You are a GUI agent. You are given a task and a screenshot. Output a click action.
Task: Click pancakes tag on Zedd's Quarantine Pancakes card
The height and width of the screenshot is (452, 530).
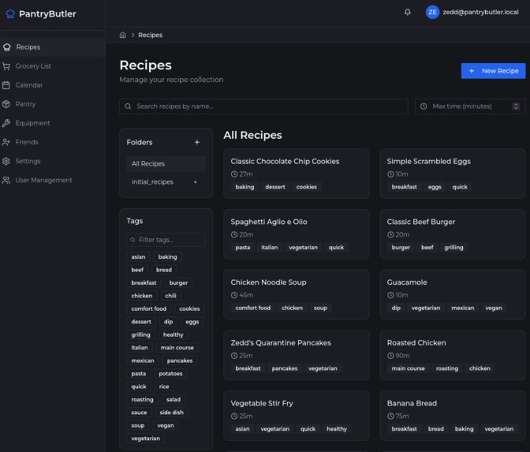click(285, 368)
